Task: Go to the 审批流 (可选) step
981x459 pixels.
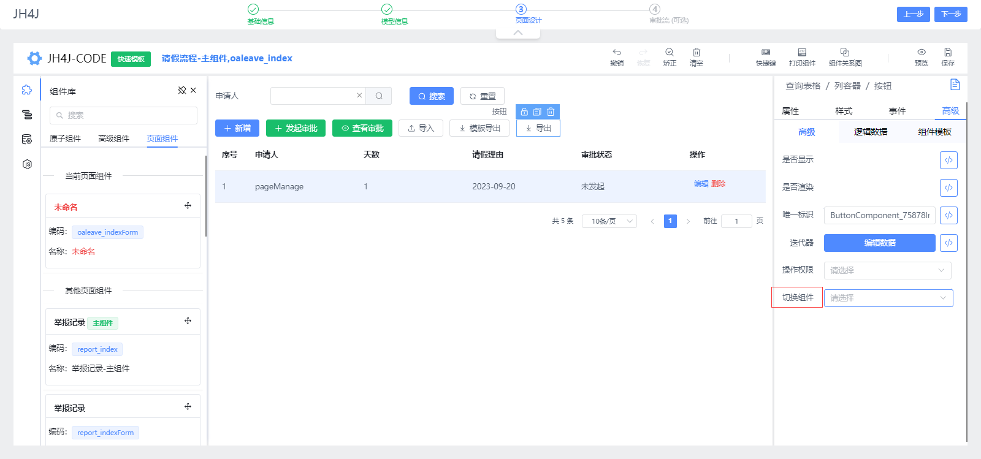Action: [x=668, y=13]
